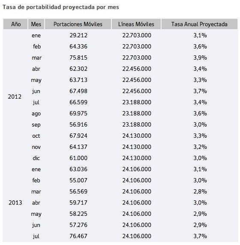Select the 2,8% tasa value
The width and height of the screenshot is (240, 245).
click(x=200, y=191)
